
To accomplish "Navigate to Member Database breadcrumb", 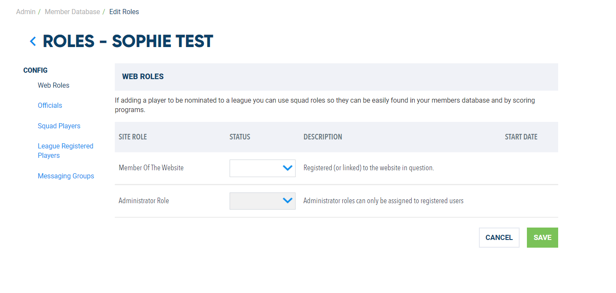I will [72, 12].
